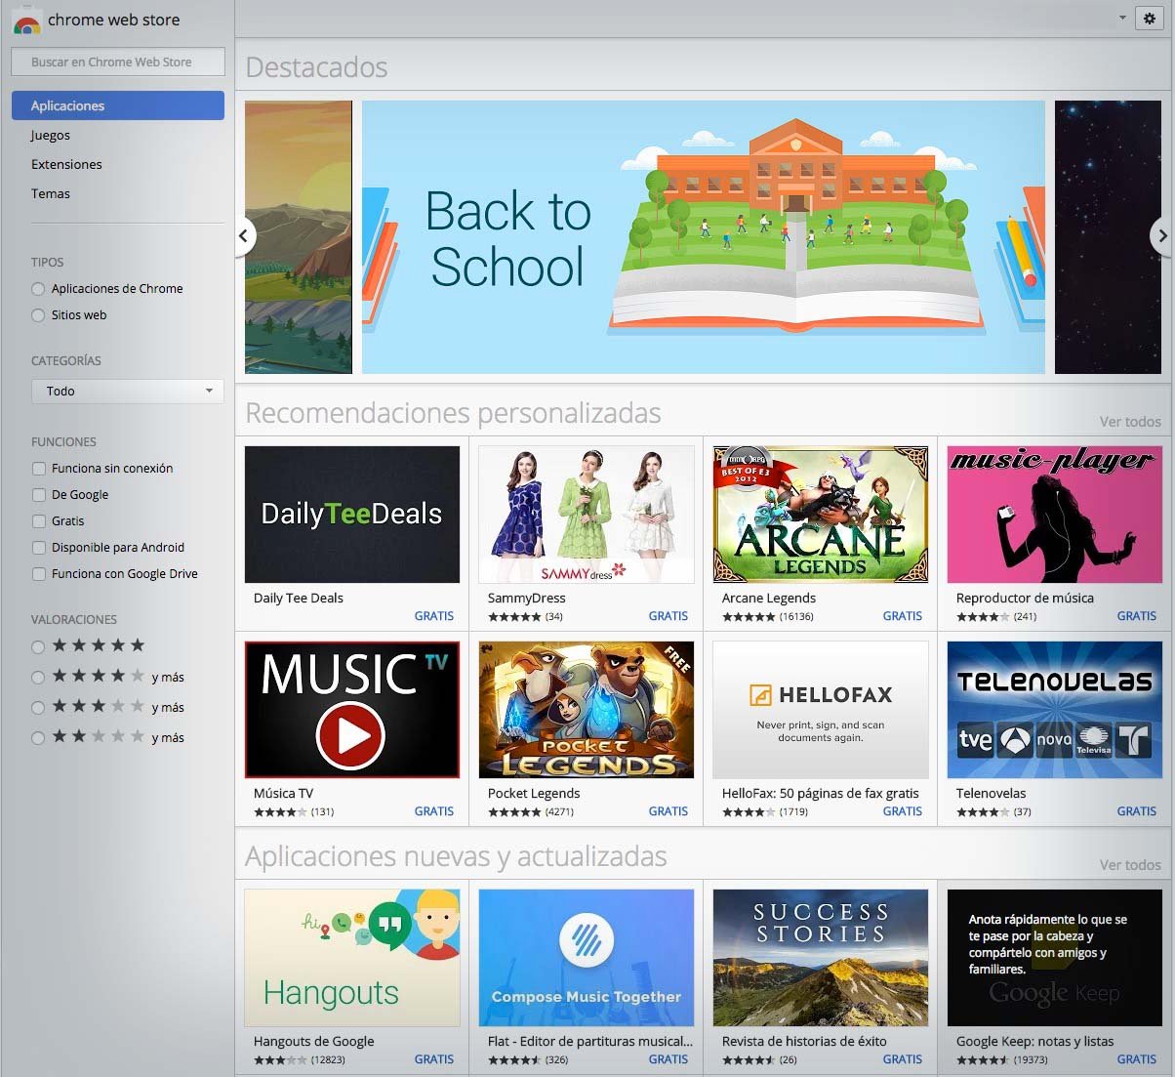
Task: Check the De Google filter
Action: pyautogui.click(x=38, y=494)
